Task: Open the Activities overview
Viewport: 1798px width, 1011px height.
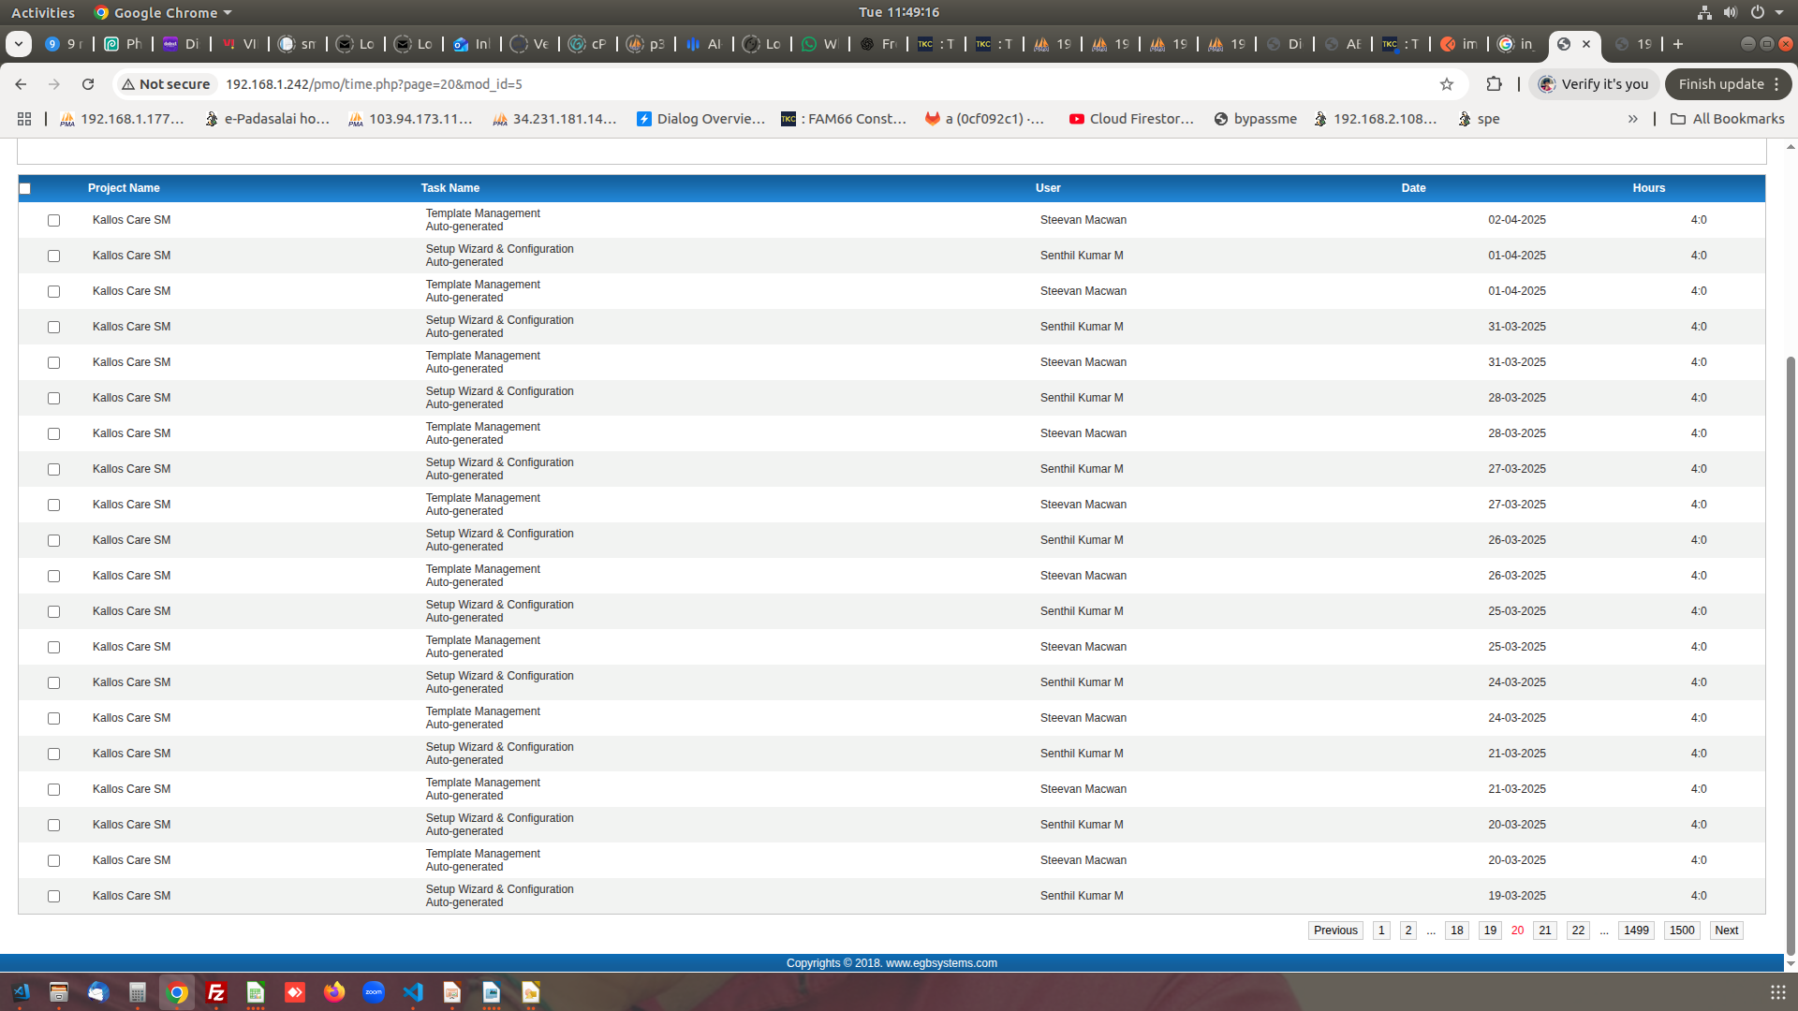Action: click(43, 12)
